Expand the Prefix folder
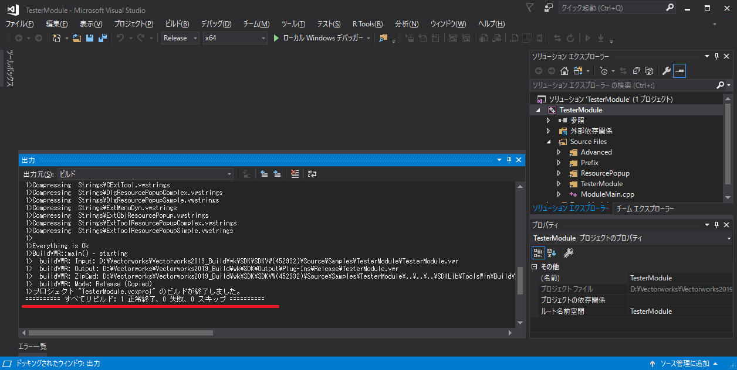Viewport: 737px width, 370px height. [x=559, y=163]
